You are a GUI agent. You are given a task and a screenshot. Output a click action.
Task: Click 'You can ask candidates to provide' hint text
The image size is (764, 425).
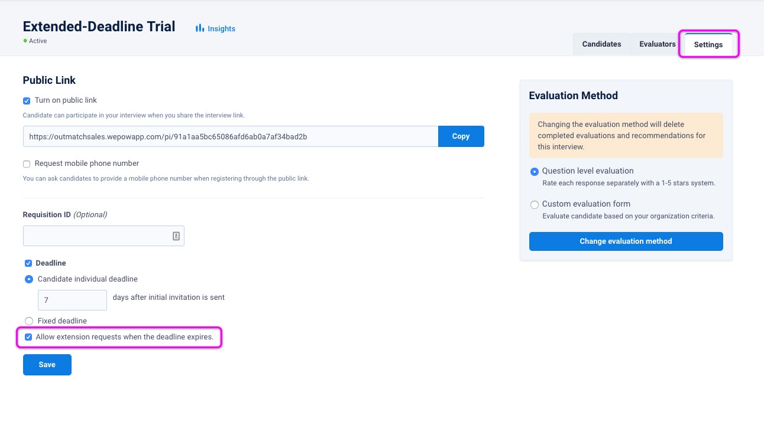point(166,178)
